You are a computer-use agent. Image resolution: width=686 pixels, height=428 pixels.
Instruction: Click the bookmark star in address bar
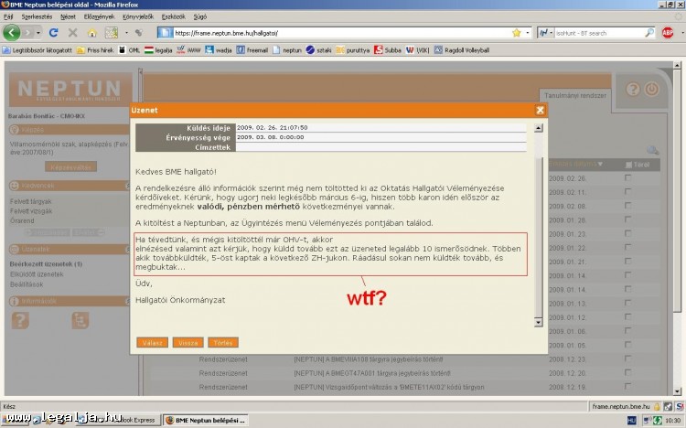[516, 32]
